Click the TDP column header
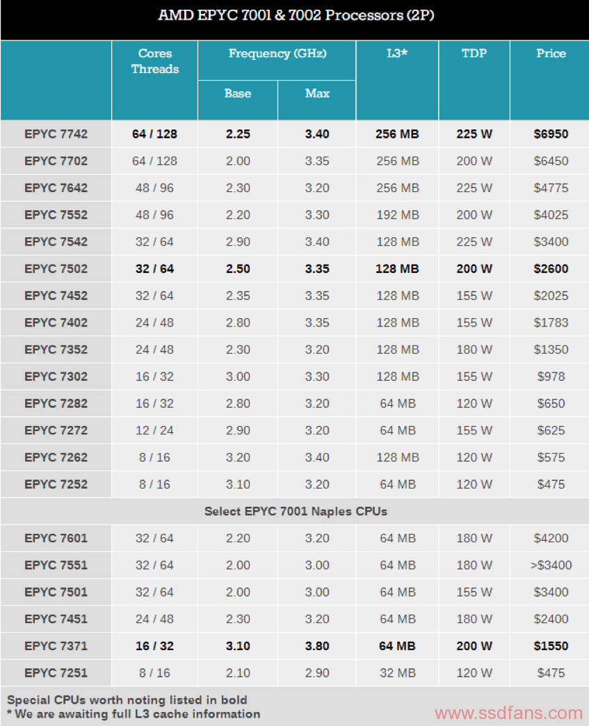589x726 pixels. (474, 53)
